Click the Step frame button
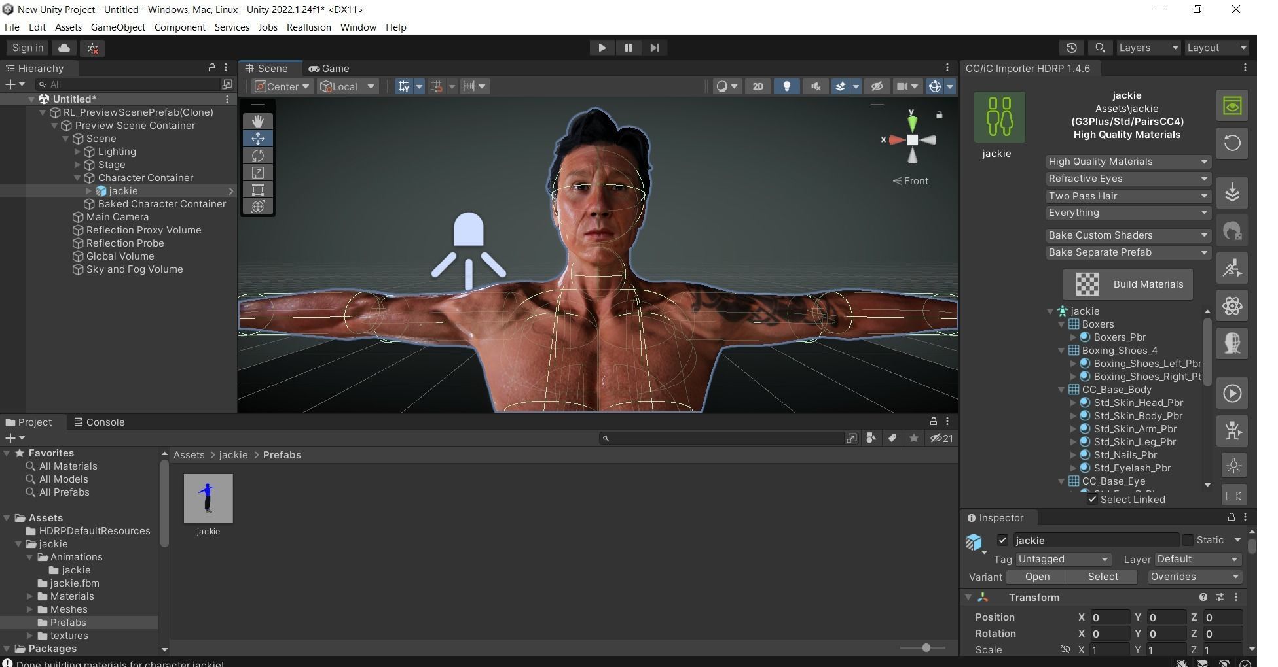Viewport: 1278px width, 667px height. 654,48
